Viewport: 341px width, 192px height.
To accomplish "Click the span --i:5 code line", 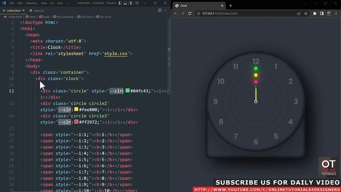I will [86, 159].
